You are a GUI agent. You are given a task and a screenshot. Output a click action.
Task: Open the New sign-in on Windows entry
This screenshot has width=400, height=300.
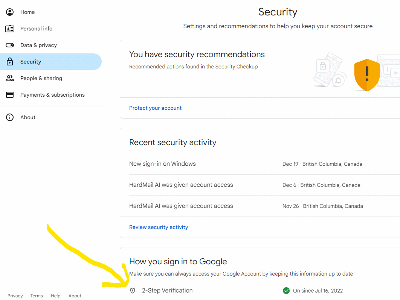pyautogui.click(x=162, y=164)
